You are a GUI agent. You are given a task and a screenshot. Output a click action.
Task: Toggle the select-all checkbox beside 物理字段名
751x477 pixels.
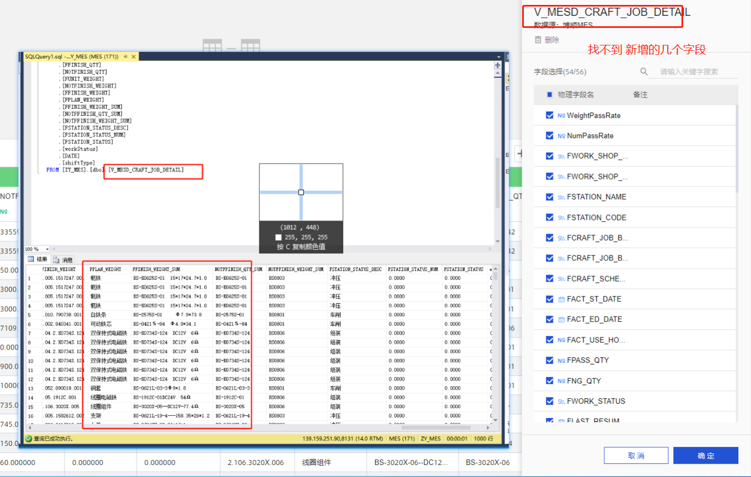(550, 95)
